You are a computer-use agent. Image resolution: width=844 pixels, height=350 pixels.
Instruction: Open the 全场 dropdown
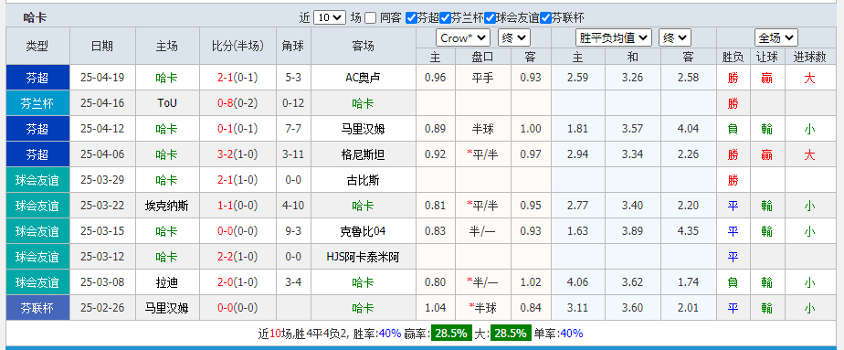776,37
